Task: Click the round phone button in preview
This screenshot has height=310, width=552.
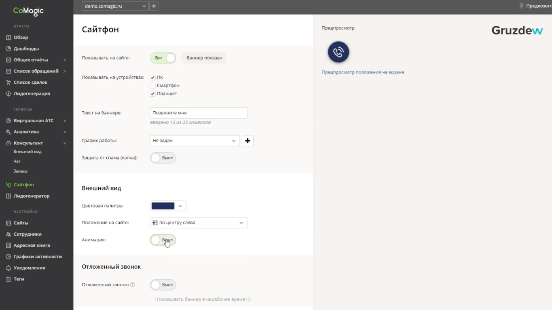Action: pyautogui.click(x=338, y=52)
